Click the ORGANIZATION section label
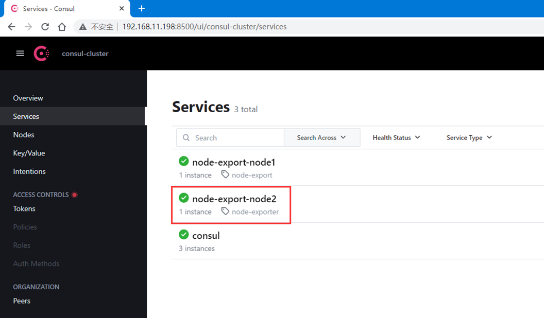 [x=36, y=287]
